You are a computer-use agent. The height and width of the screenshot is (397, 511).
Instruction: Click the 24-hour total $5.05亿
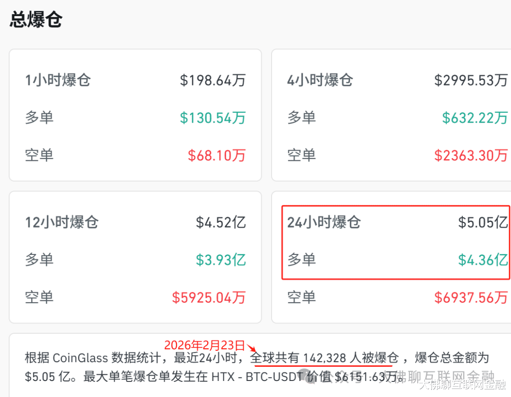(x=483, y=222)
